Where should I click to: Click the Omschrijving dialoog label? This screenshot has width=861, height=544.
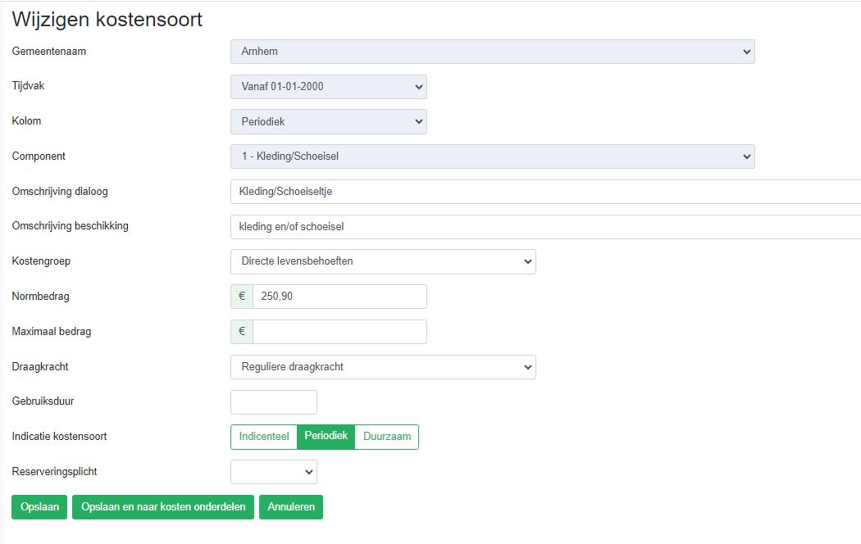pos(60,192)
